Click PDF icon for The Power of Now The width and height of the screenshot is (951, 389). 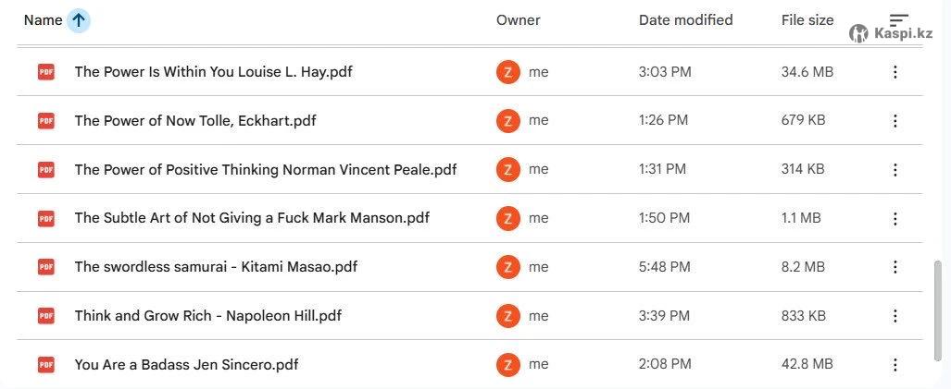click(46, 120)
